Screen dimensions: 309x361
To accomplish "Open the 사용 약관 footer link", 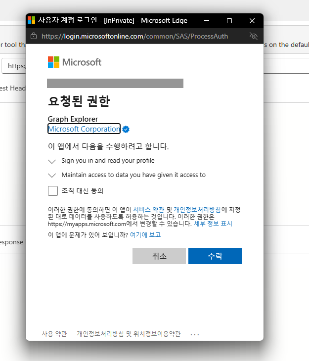I will pyautogui.click(x=54, y=334).
